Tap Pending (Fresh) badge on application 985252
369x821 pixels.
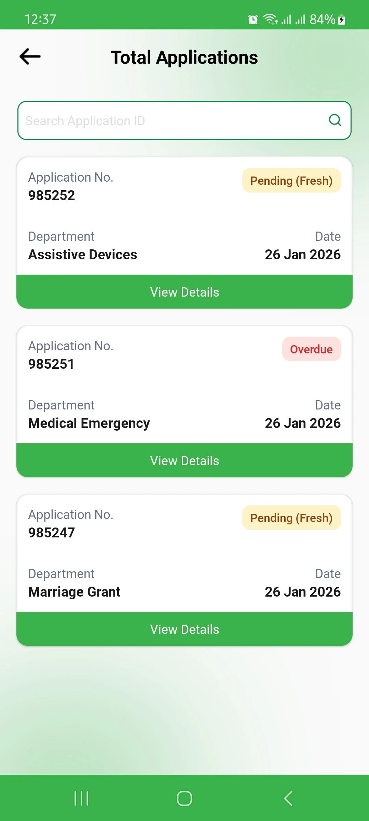pyautogui.click(x=291, y=181)
